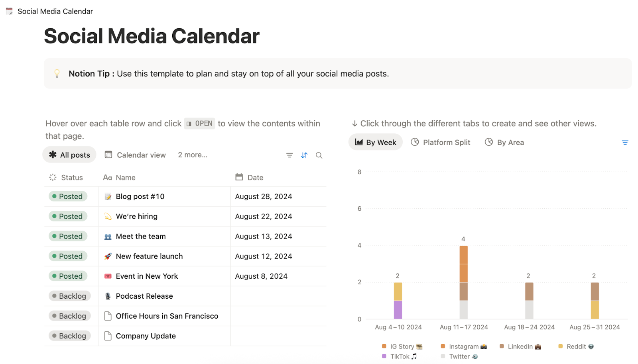Viewport: 638px width, 364px height.
Task: Switch to the Calendar view tab
Action: [135, 155]
